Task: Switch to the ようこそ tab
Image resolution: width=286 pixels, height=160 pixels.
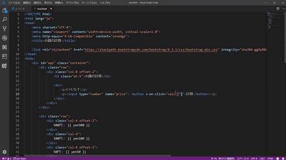Action: coord(18,9)
